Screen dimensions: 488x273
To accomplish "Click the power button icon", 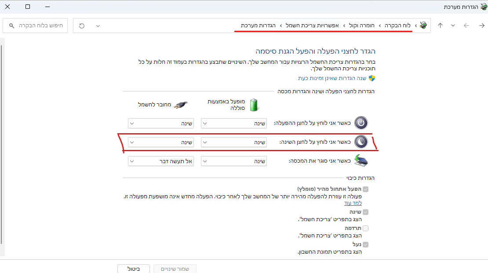I will (361, 123).
